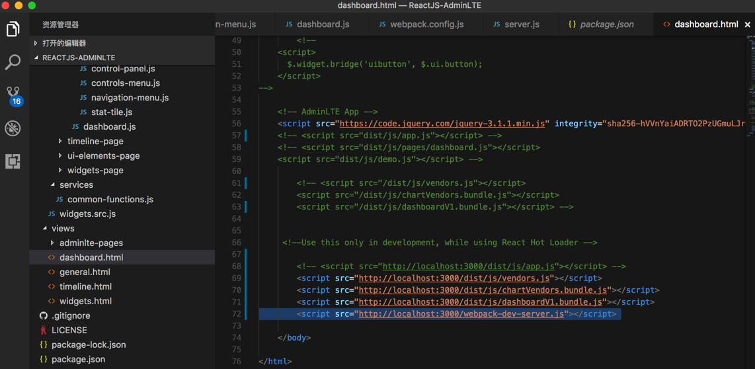
Task: Close the dashboard.html editor tab
Action: pos(748,24)
